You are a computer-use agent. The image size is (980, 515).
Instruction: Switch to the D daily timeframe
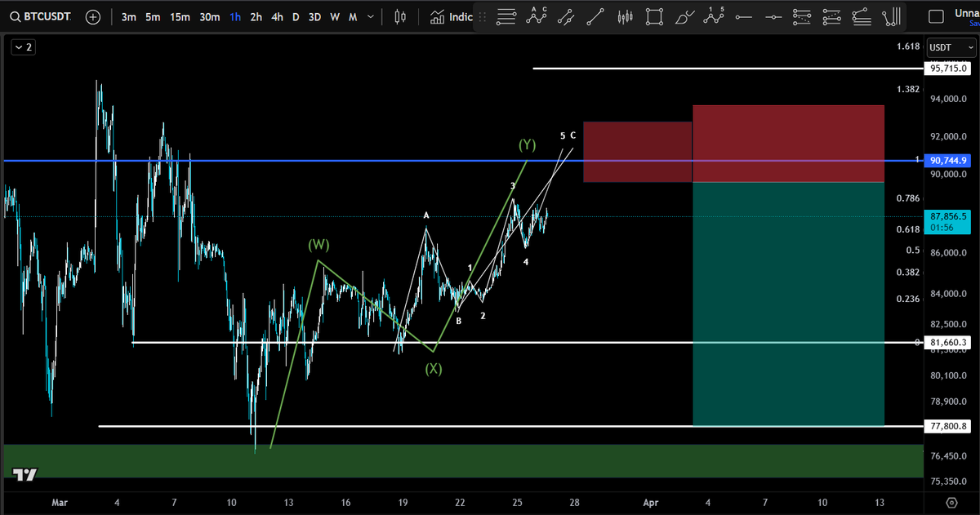[x=296, y=16]
